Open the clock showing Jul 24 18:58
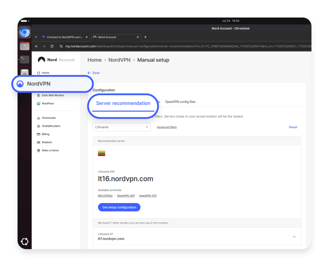 [x=231, y=21]
